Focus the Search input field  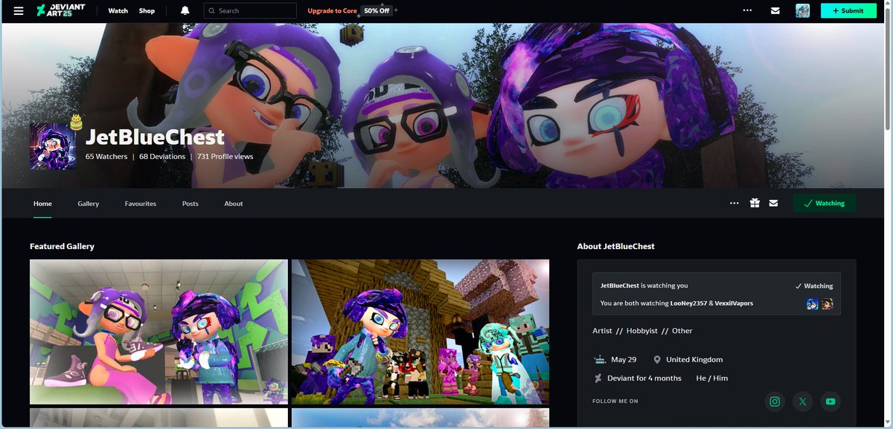249,11
